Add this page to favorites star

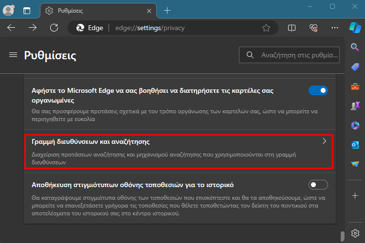pos(266,28)
